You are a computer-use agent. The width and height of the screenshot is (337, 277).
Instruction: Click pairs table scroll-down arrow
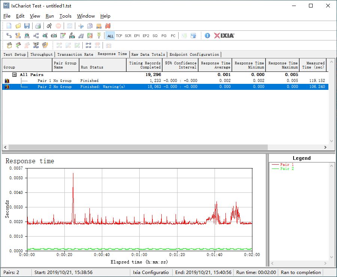331,141
